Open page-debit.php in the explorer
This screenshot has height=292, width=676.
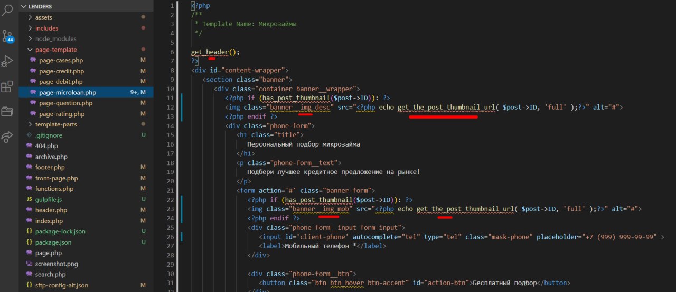coord(86,82)
